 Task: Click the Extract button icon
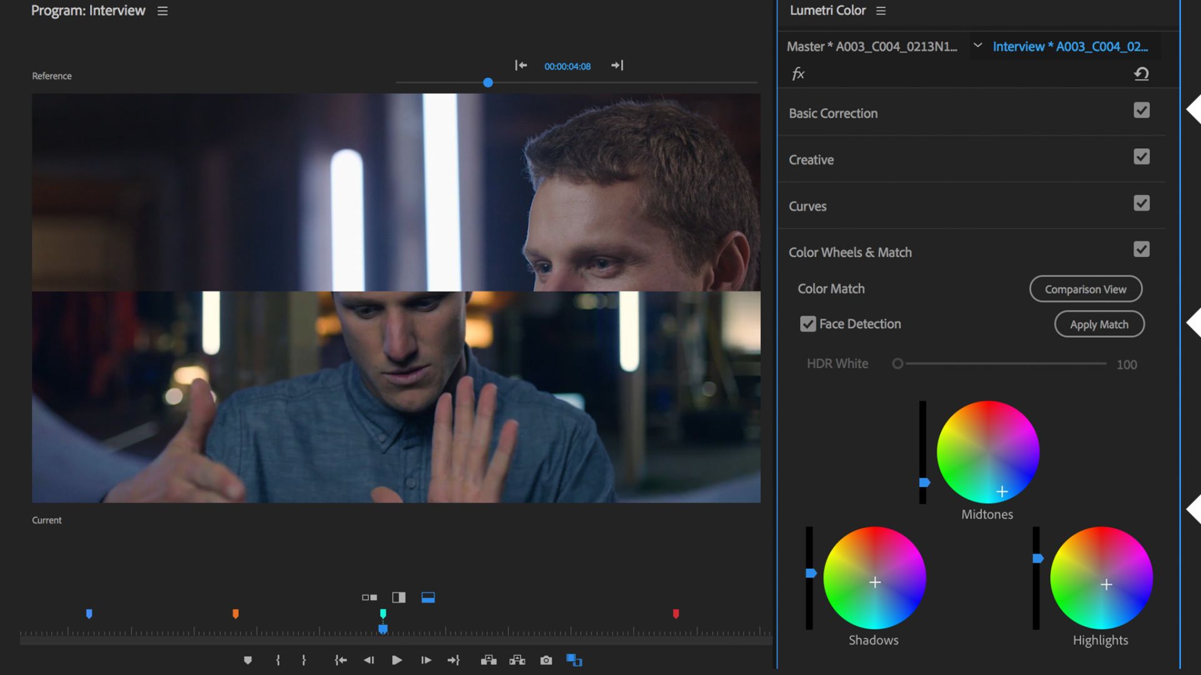517,660
